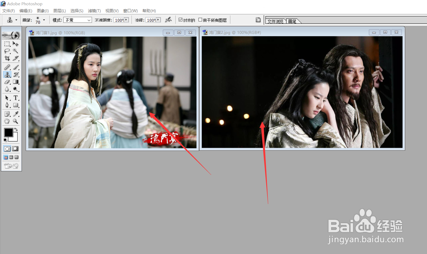427x254 pixels.
Task: Open the 滤镜(T) menu
Action: [x=94, y=11]
